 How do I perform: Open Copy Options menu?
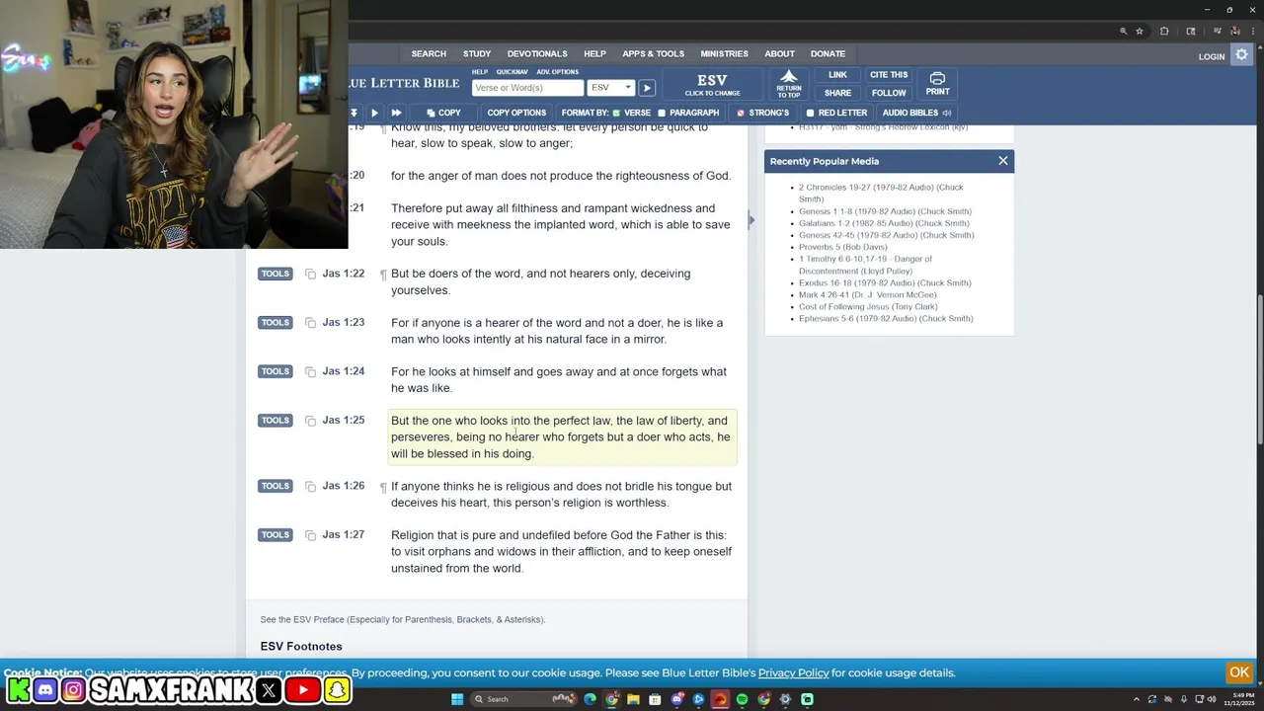516,113
